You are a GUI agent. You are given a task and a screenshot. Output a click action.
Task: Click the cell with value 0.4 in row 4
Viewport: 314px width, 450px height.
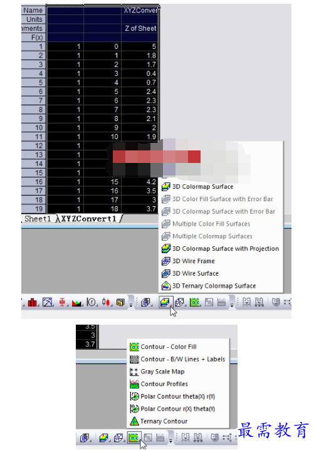[x=140, y=73]
